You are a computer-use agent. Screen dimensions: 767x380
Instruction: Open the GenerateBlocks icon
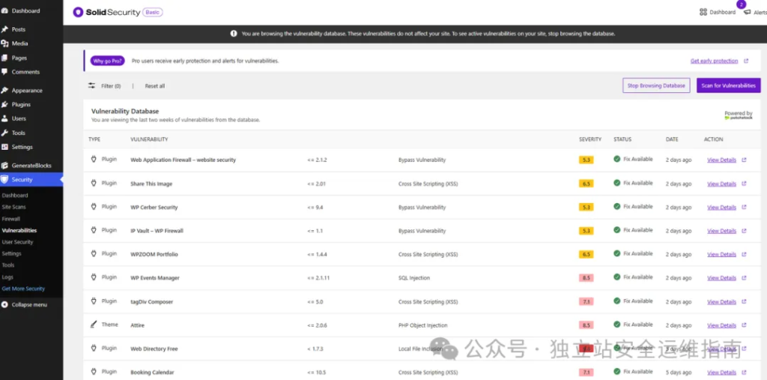5,166
